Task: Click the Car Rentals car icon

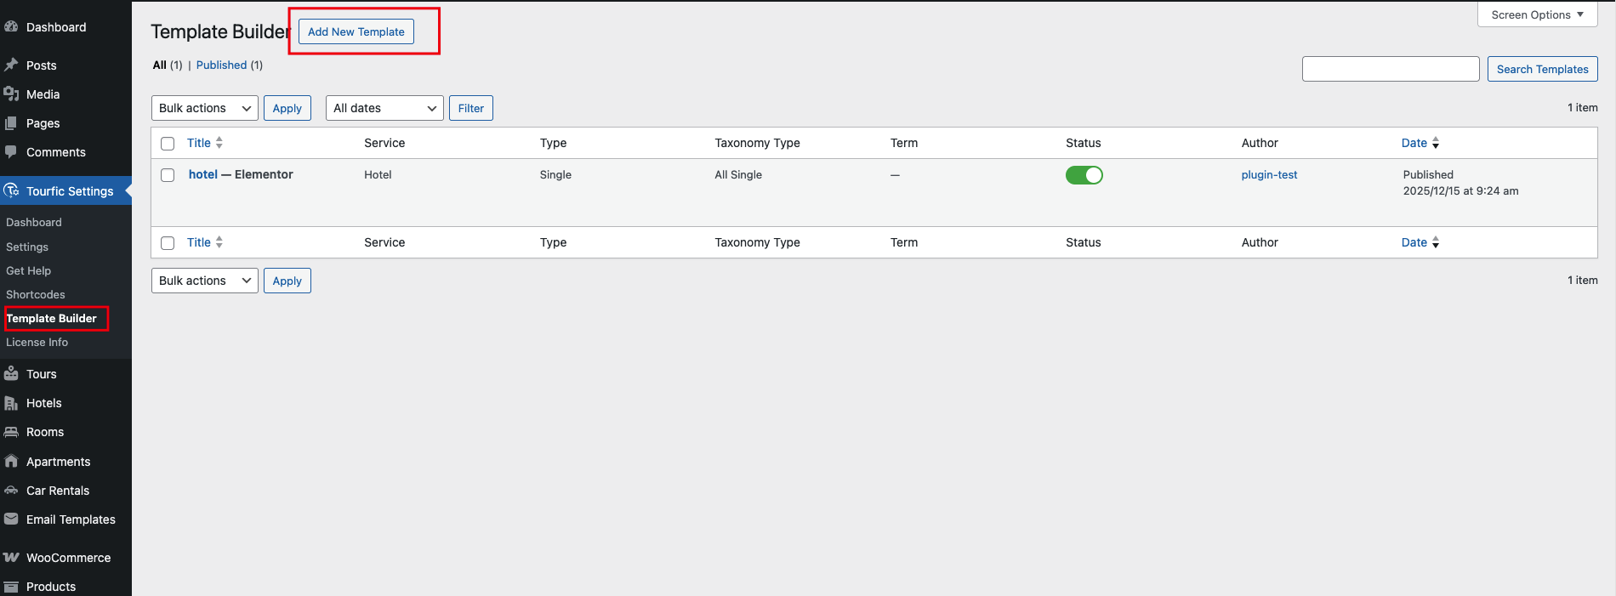Action: click(11, 491)
